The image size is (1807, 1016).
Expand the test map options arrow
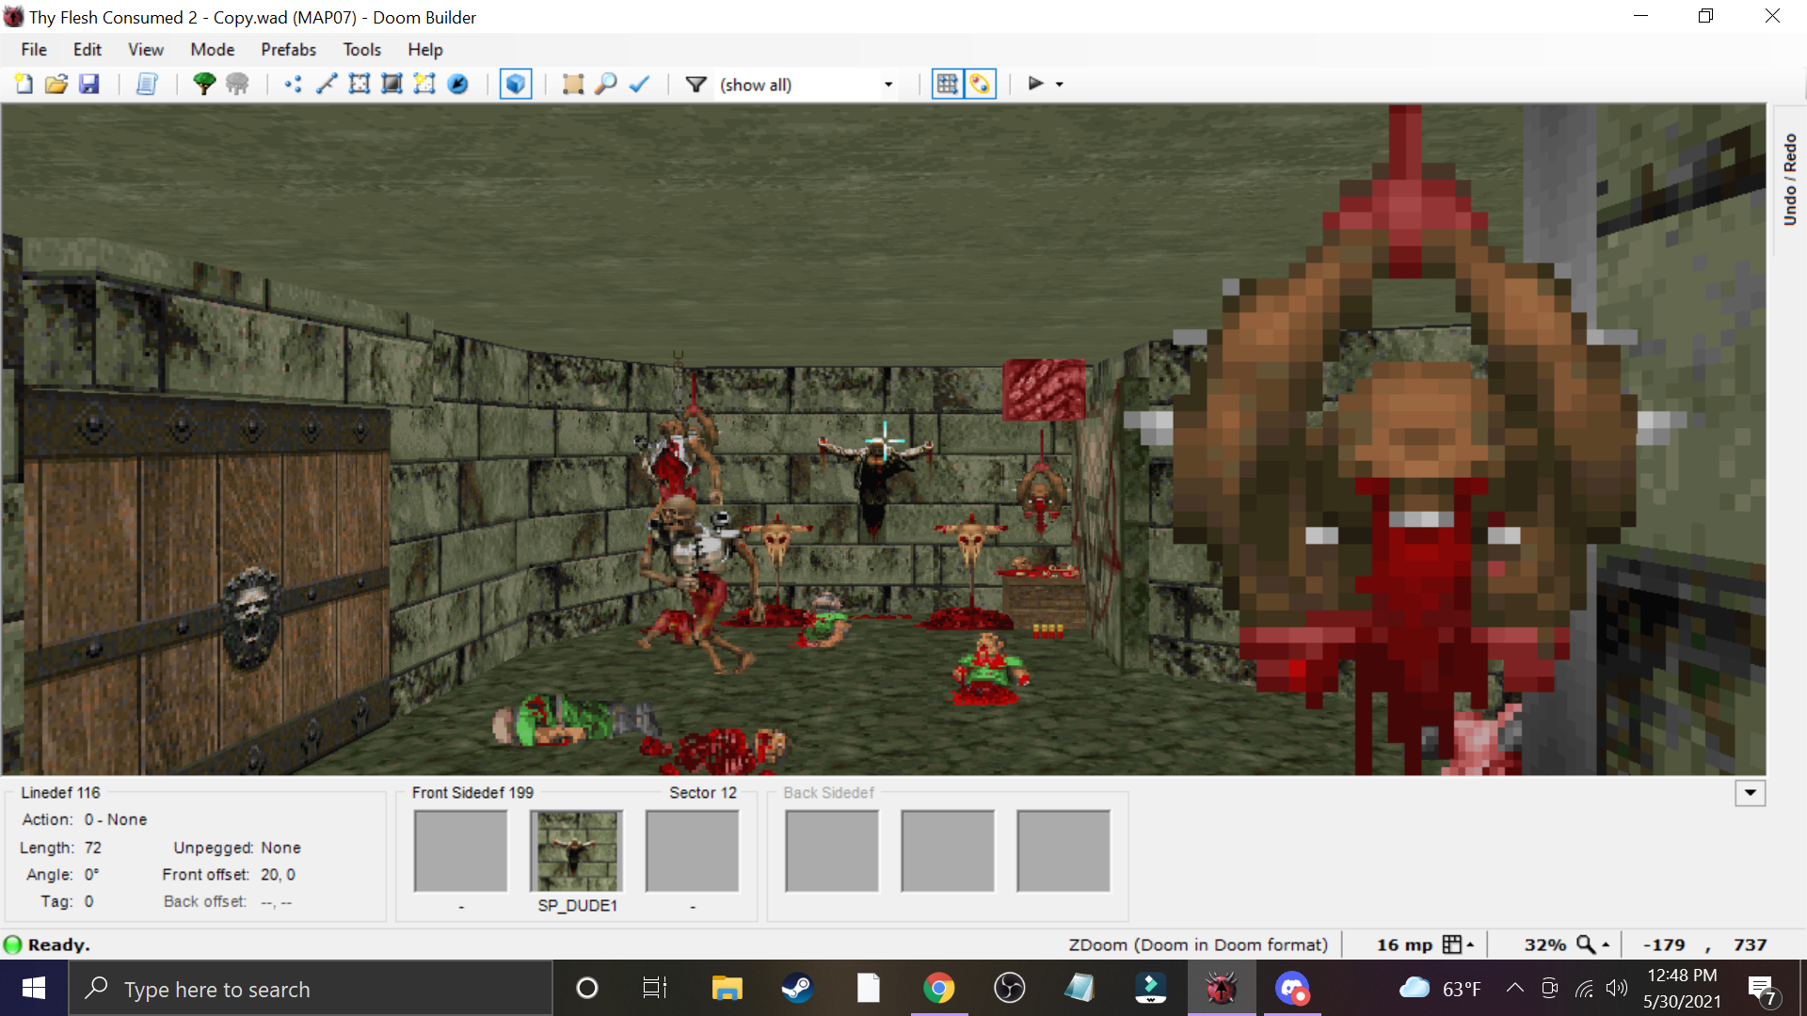[1060, 85]
